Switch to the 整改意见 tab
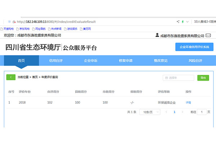Viewport: 216px width, 144px height. [x=161, y=60]
